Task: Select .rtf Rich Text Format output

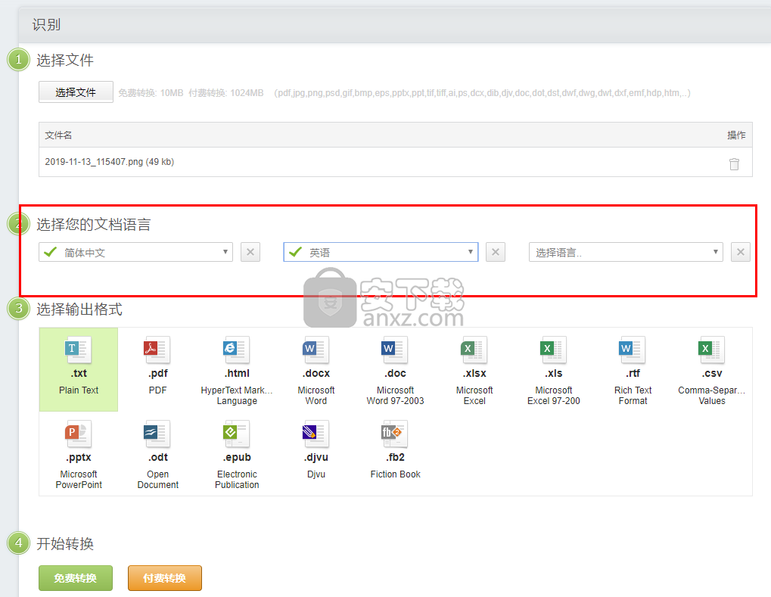Action: point(633,369)
